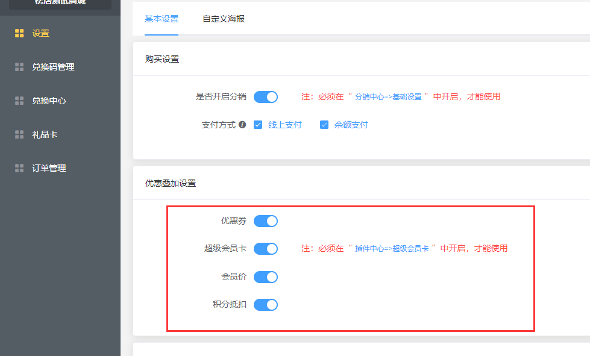Click the 订单管理 sidebar grid icon
Screen dimensions: 590x356
19,168
